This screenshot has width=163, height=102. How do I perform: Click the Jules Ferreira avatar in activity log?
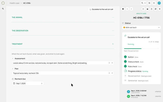pyautogui.click(x=128, y=92)
